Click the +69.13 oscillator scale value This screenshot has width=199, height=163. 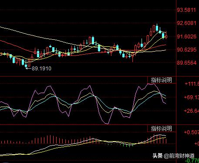click(x=191, y=97)
